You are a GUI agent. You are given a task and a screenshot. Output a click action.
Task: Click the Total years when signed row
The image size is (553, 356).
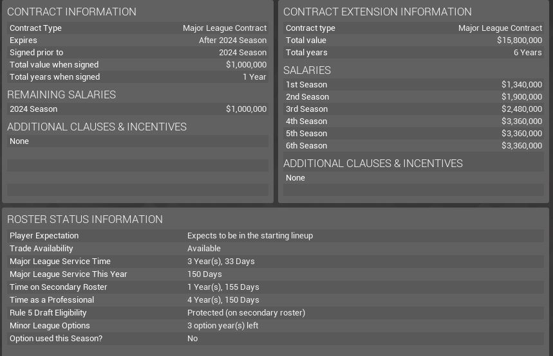coord(138,76)
